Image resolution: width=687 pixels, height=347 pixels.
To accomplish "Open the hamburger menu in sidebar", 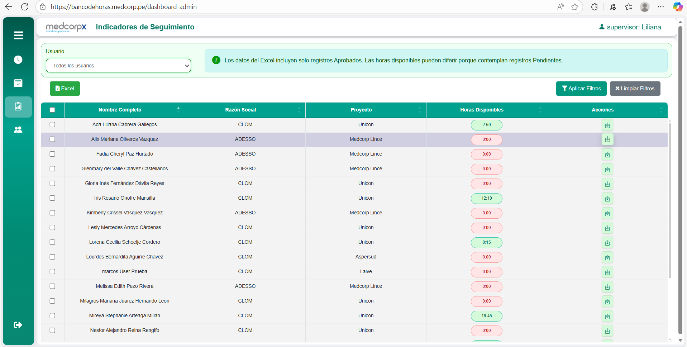I will [x=18, y=35].
